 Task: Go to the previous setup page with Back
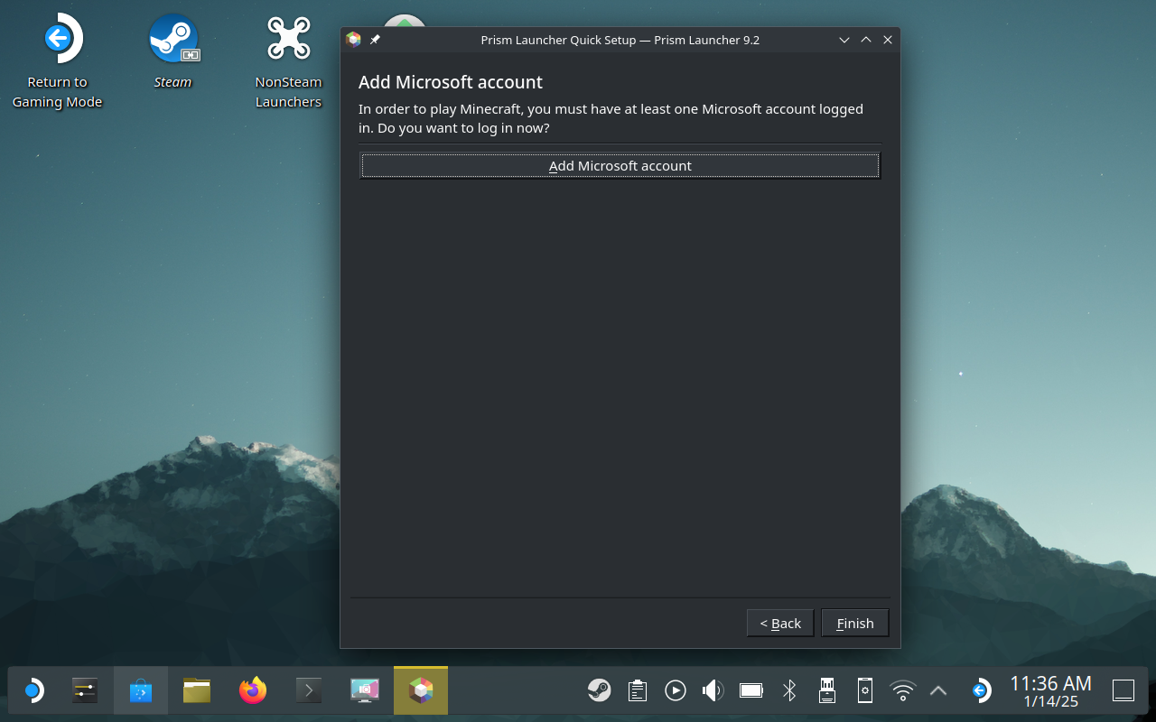[x=780, y=623]
